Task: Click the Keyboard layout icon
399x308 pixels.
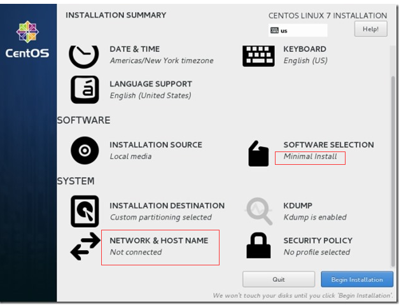Action: (258, 56)
